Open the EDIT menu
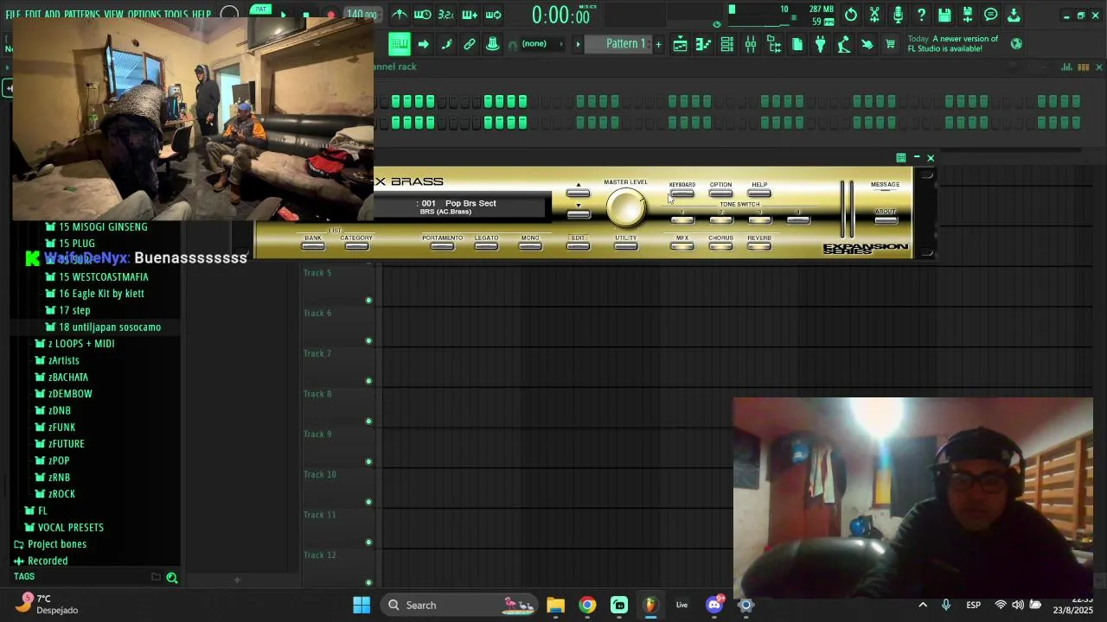The image size is (1107, 622). [33, 15]
